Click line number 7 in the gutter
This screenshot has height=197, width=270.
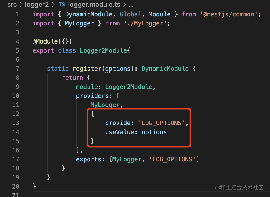click(18, 69)
